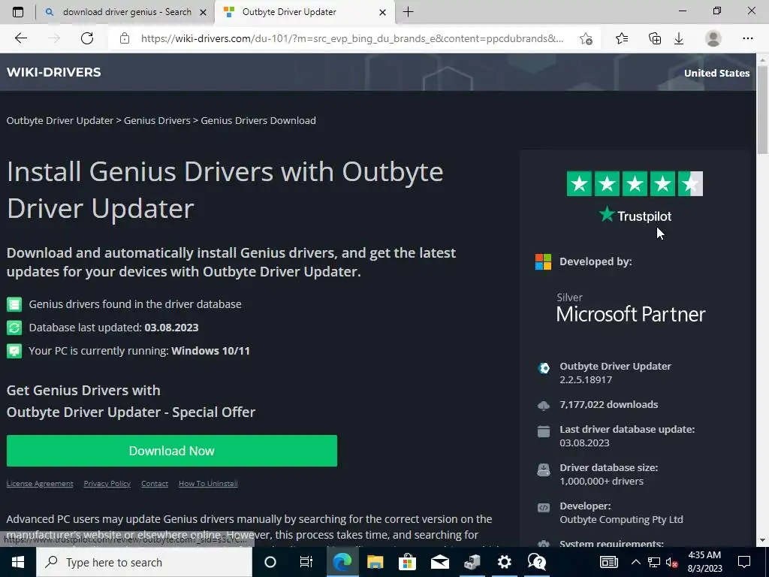Select the Outbyte Driver Updater tab
This screenshot has height=577, width=769.
[304, 12]
